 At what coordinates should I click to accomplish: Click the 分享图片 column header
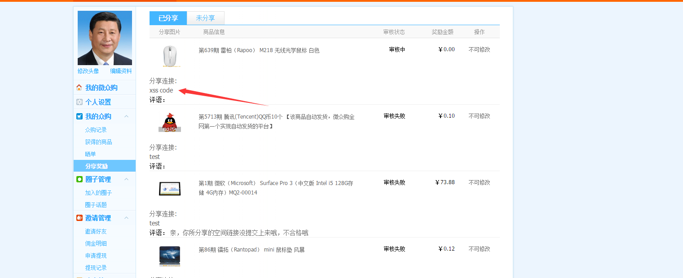point(169,32)
